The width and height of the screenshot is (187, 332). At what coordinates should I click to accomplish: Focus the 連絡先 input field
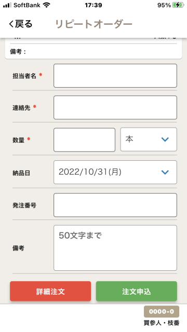(x=115, y=107)
